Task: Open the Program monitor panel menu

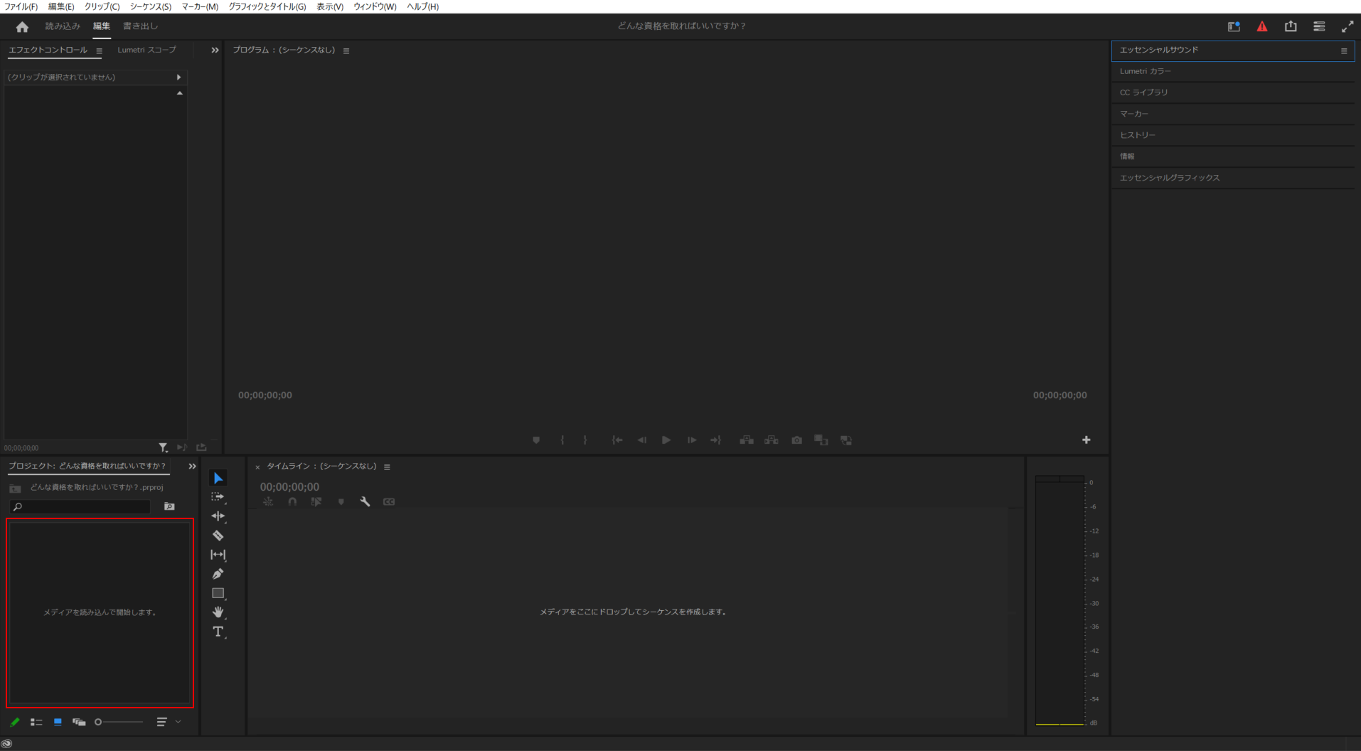Action: click(x=346, y=51)
